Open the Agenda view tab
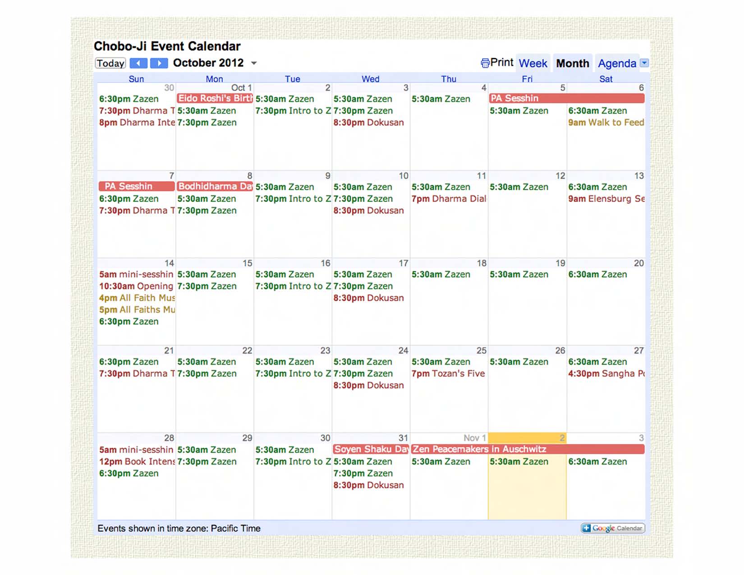Image resolution: width=744 pixels, height=575 pixels. 616,64
